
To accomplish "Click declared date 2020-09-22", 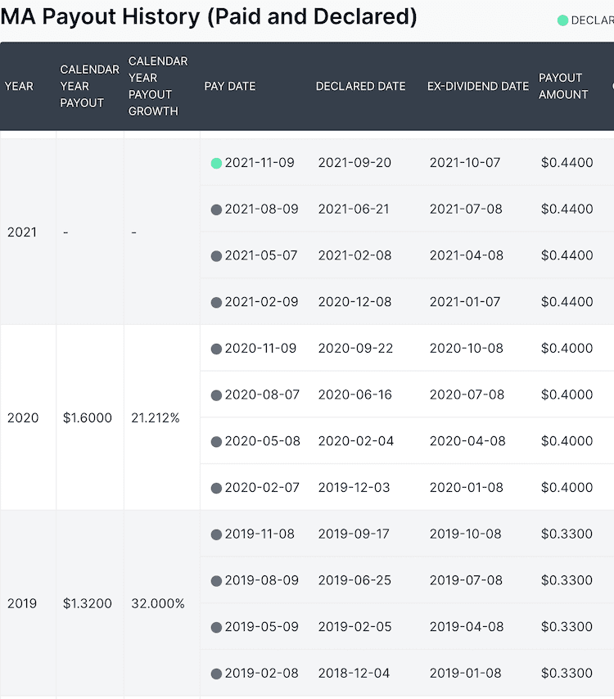I will tap(356, 348).
